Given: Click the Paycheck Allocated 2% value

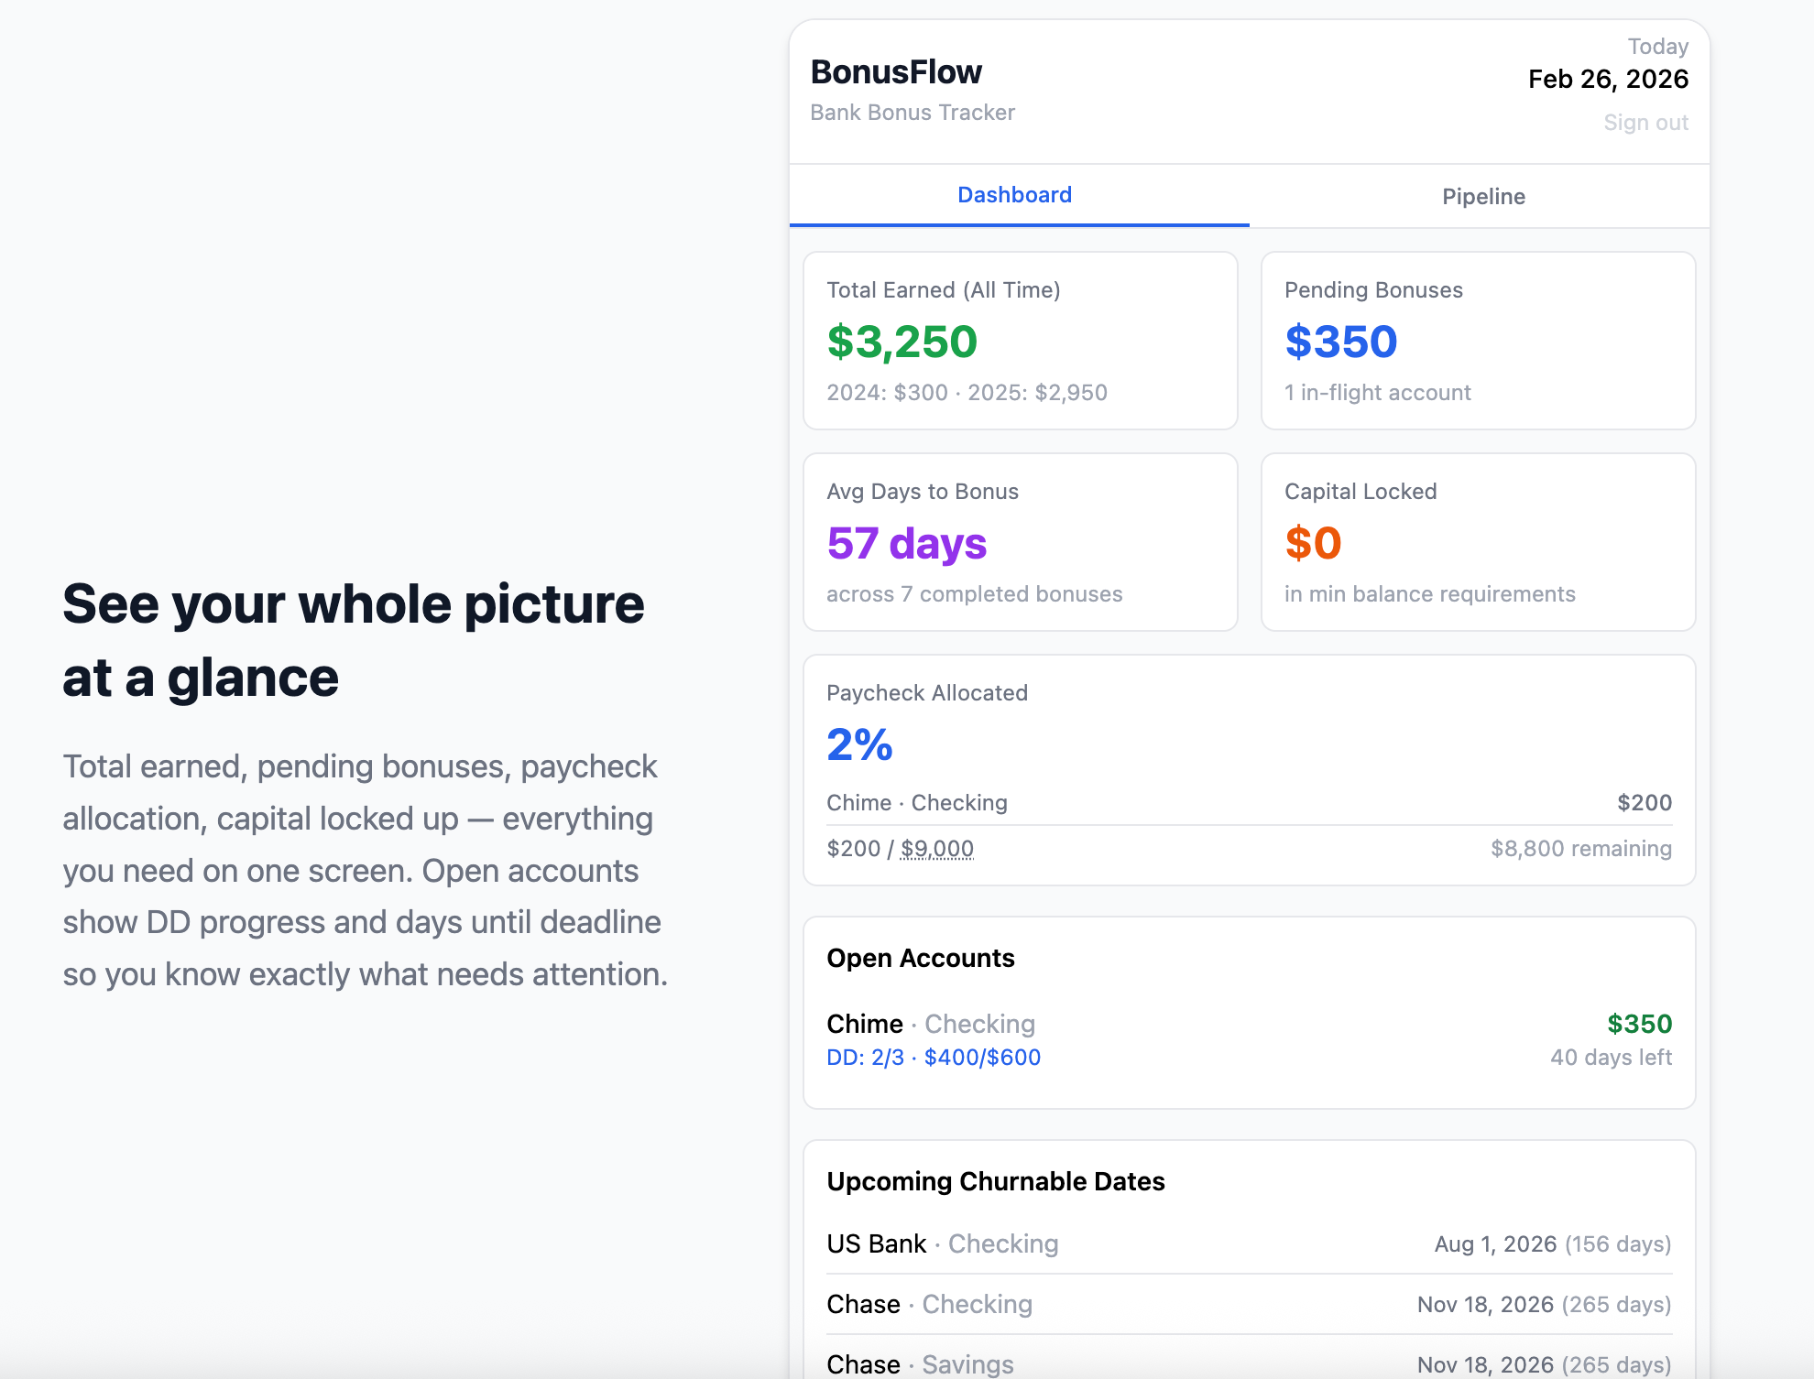Looking at the screenshot, I should click(859, 744).
